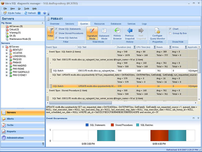
Task: Select the Services tab
Action: click(131, 24)
